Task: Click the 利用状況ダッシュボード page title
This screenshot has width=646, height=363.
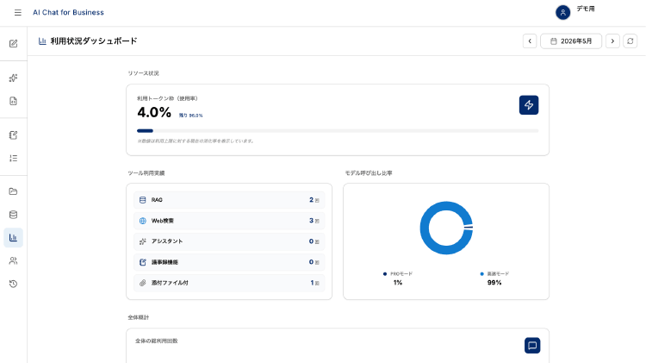Action: pyautogui.click(x=94, y=41)
